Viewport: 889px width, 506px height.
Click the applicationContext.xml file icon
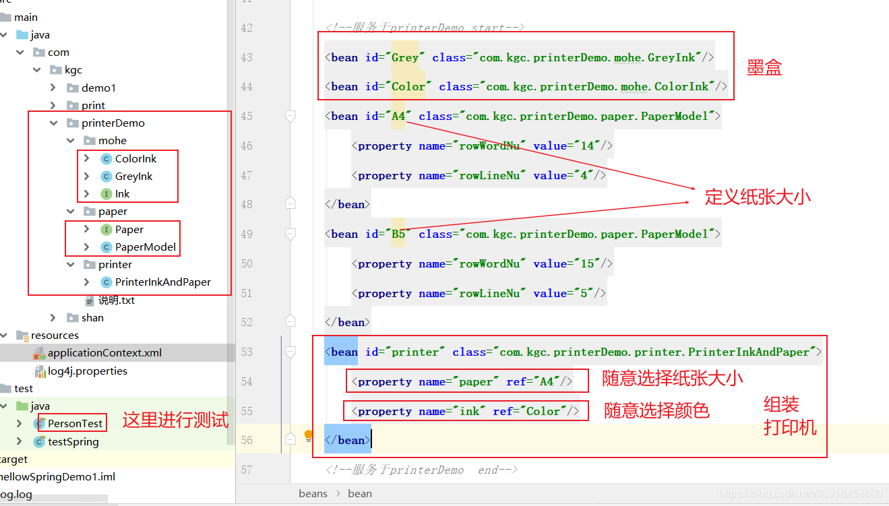(x=39, y=353)
